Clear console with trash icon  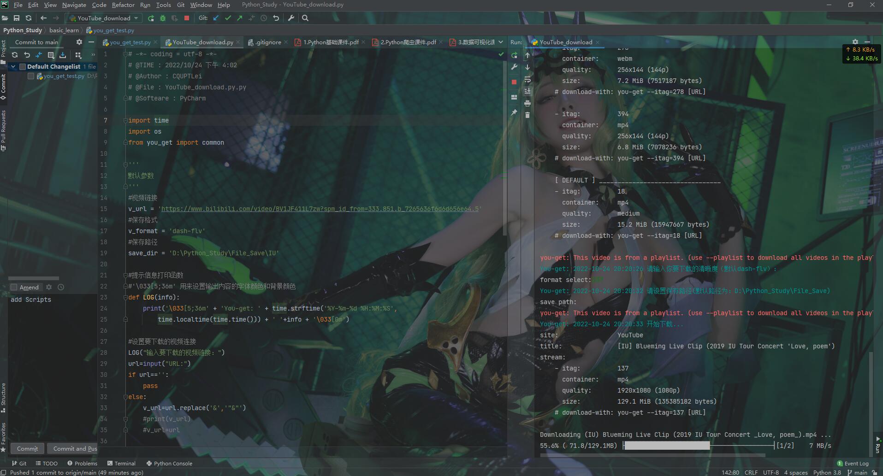coord(527,115)
